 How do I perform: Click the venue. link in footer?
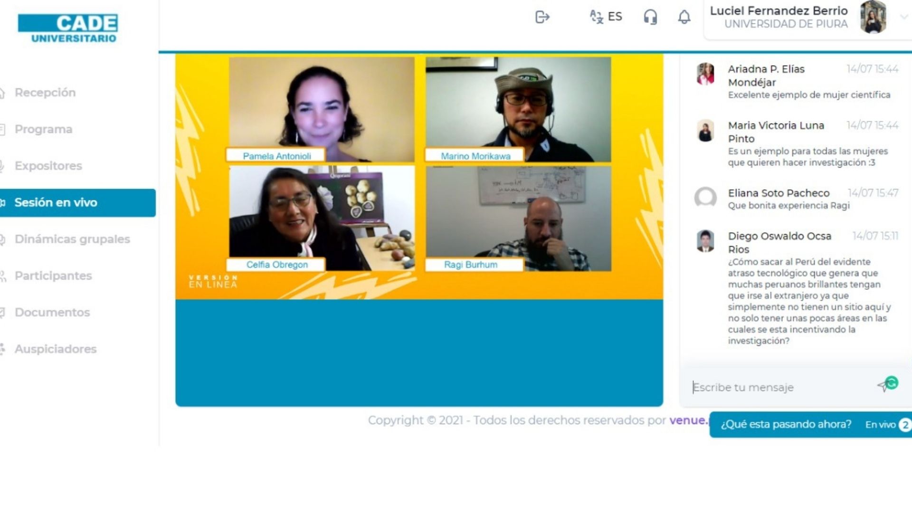688,420
